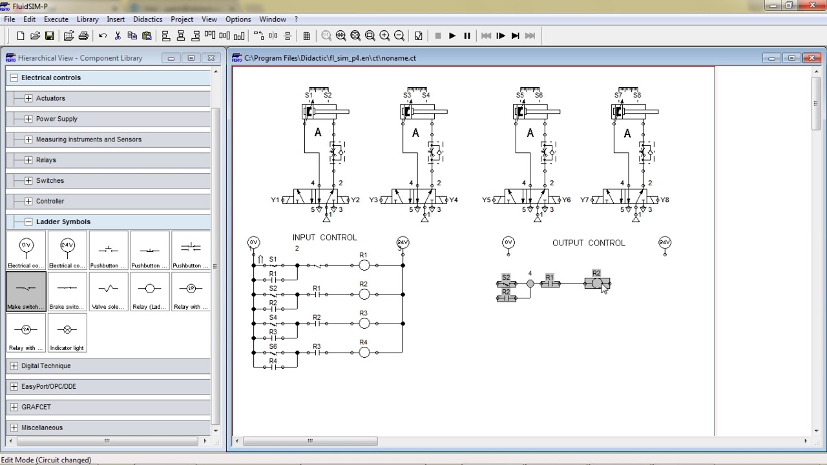Screen dimensions: 827x465
Task: Collapse the Electrical controls category
Action: (x=14, y=77)
